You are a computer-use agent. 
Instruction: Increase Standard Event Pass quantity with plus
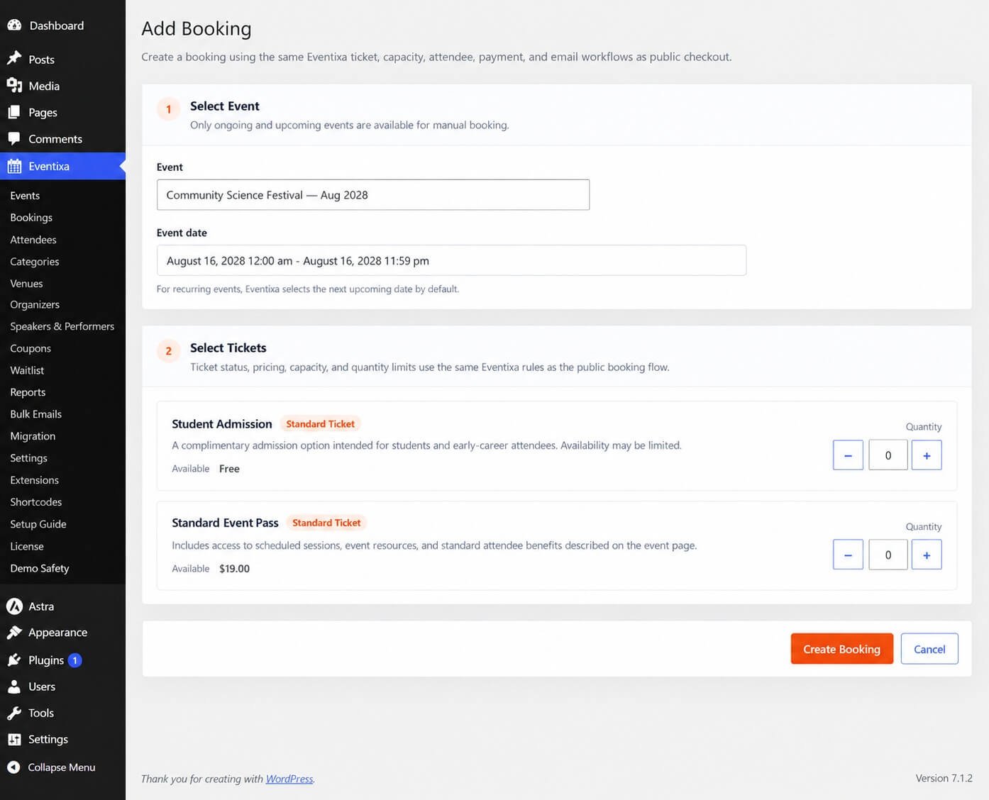tap(926, 555)
